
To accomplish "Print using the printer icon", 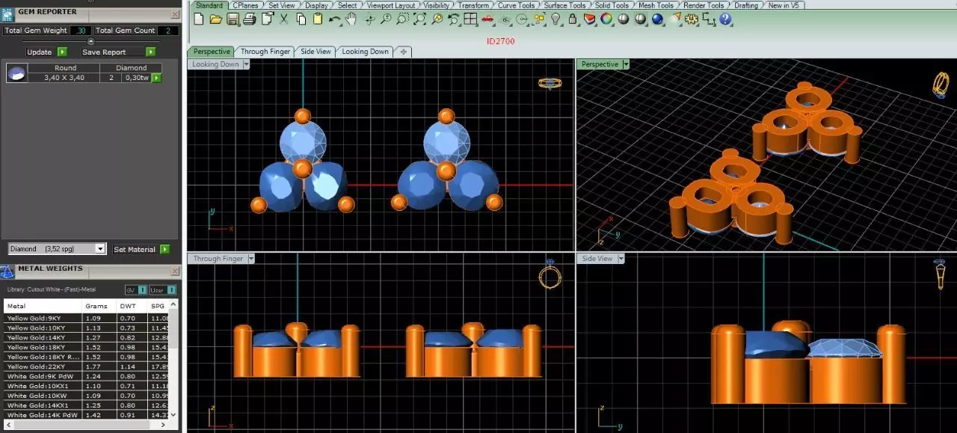I will [x=250, y=19].
